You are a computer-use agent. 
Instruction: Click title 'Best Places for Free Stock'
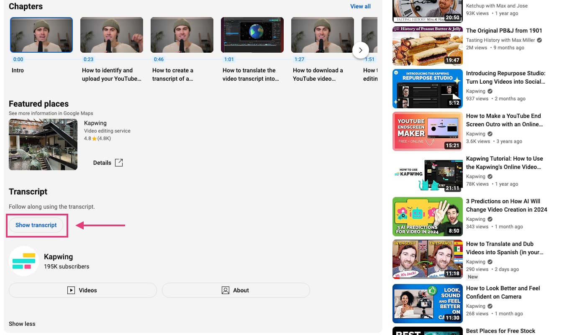click(500, 331)
